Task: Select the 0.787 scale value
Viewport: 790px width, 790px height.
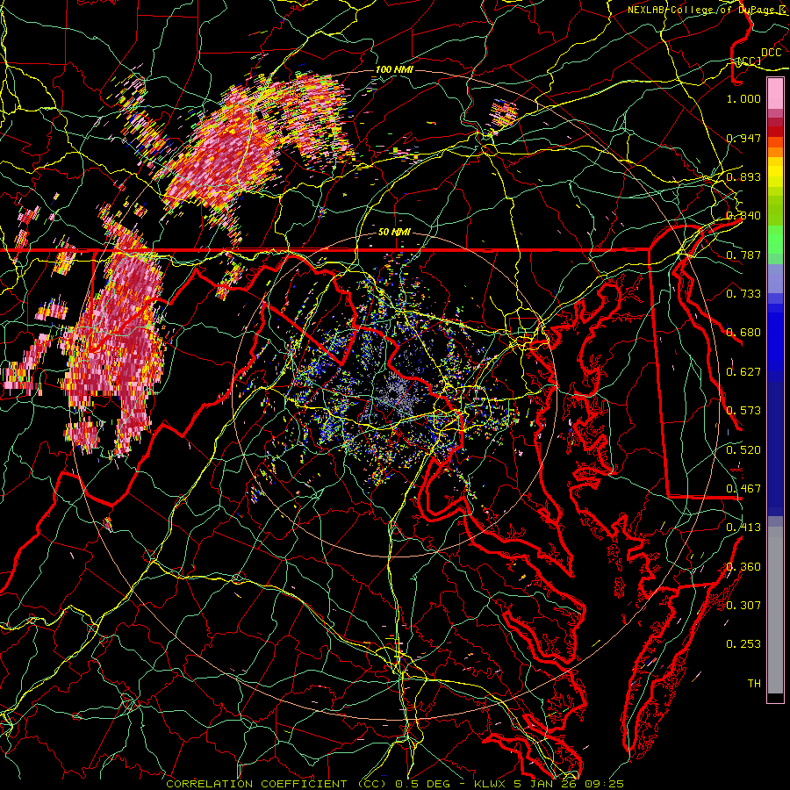Action: click(743, 255)
